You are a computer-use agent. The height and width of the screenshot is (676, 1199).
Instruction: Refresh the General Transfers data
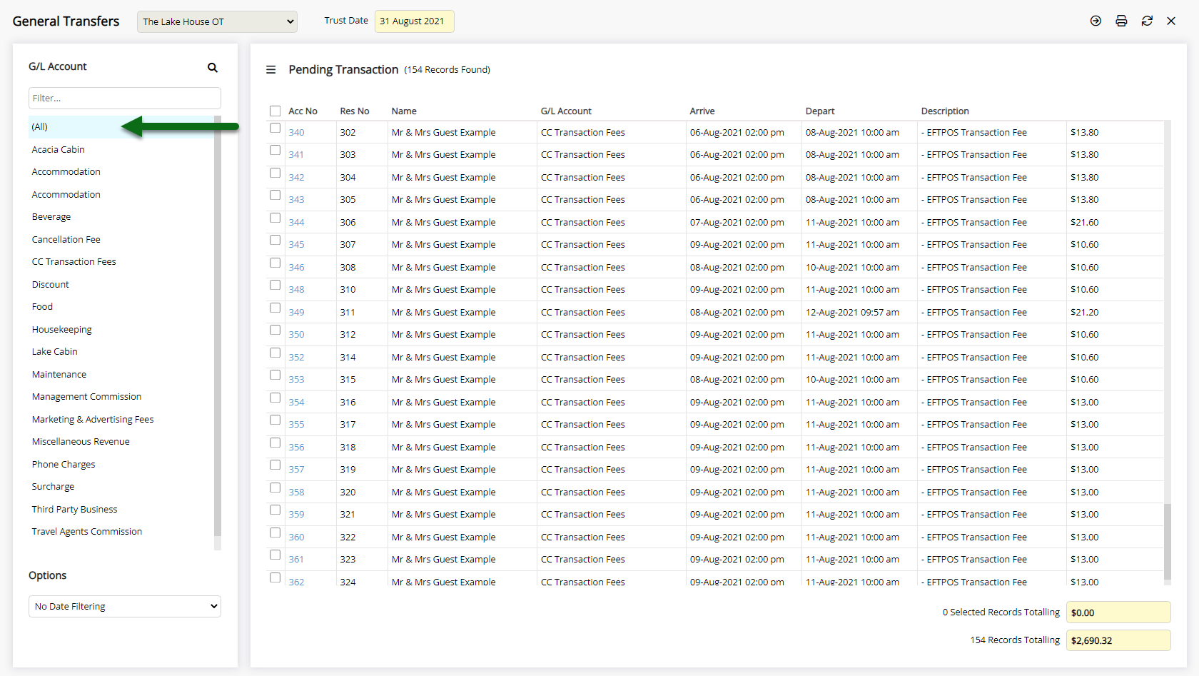(x=1147, y=21)
